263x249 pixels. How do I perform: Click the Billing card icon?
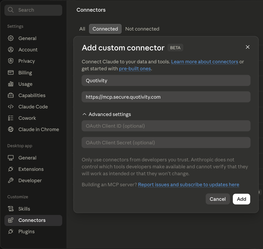pyautogui.click(x=11, y=72)
